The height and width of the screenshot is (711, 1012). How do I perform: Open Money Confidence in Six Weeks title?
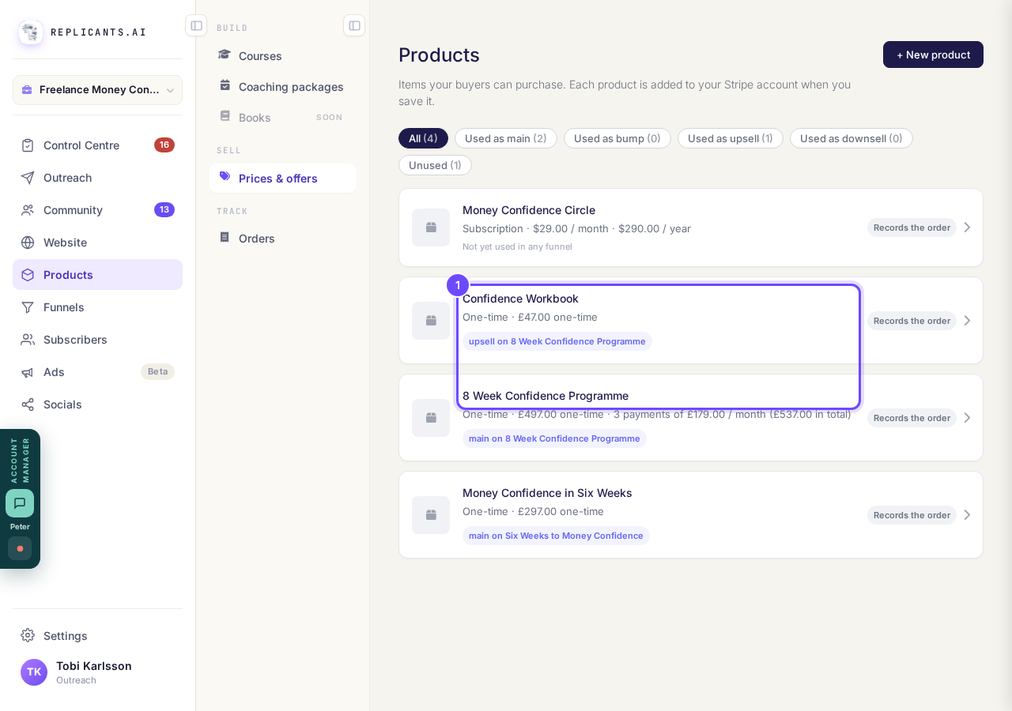[x=547, y=493]
